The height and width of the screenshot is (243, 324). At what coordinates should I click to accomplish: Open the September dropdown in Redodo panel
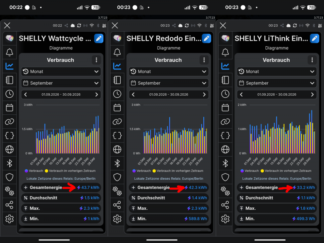168,83
